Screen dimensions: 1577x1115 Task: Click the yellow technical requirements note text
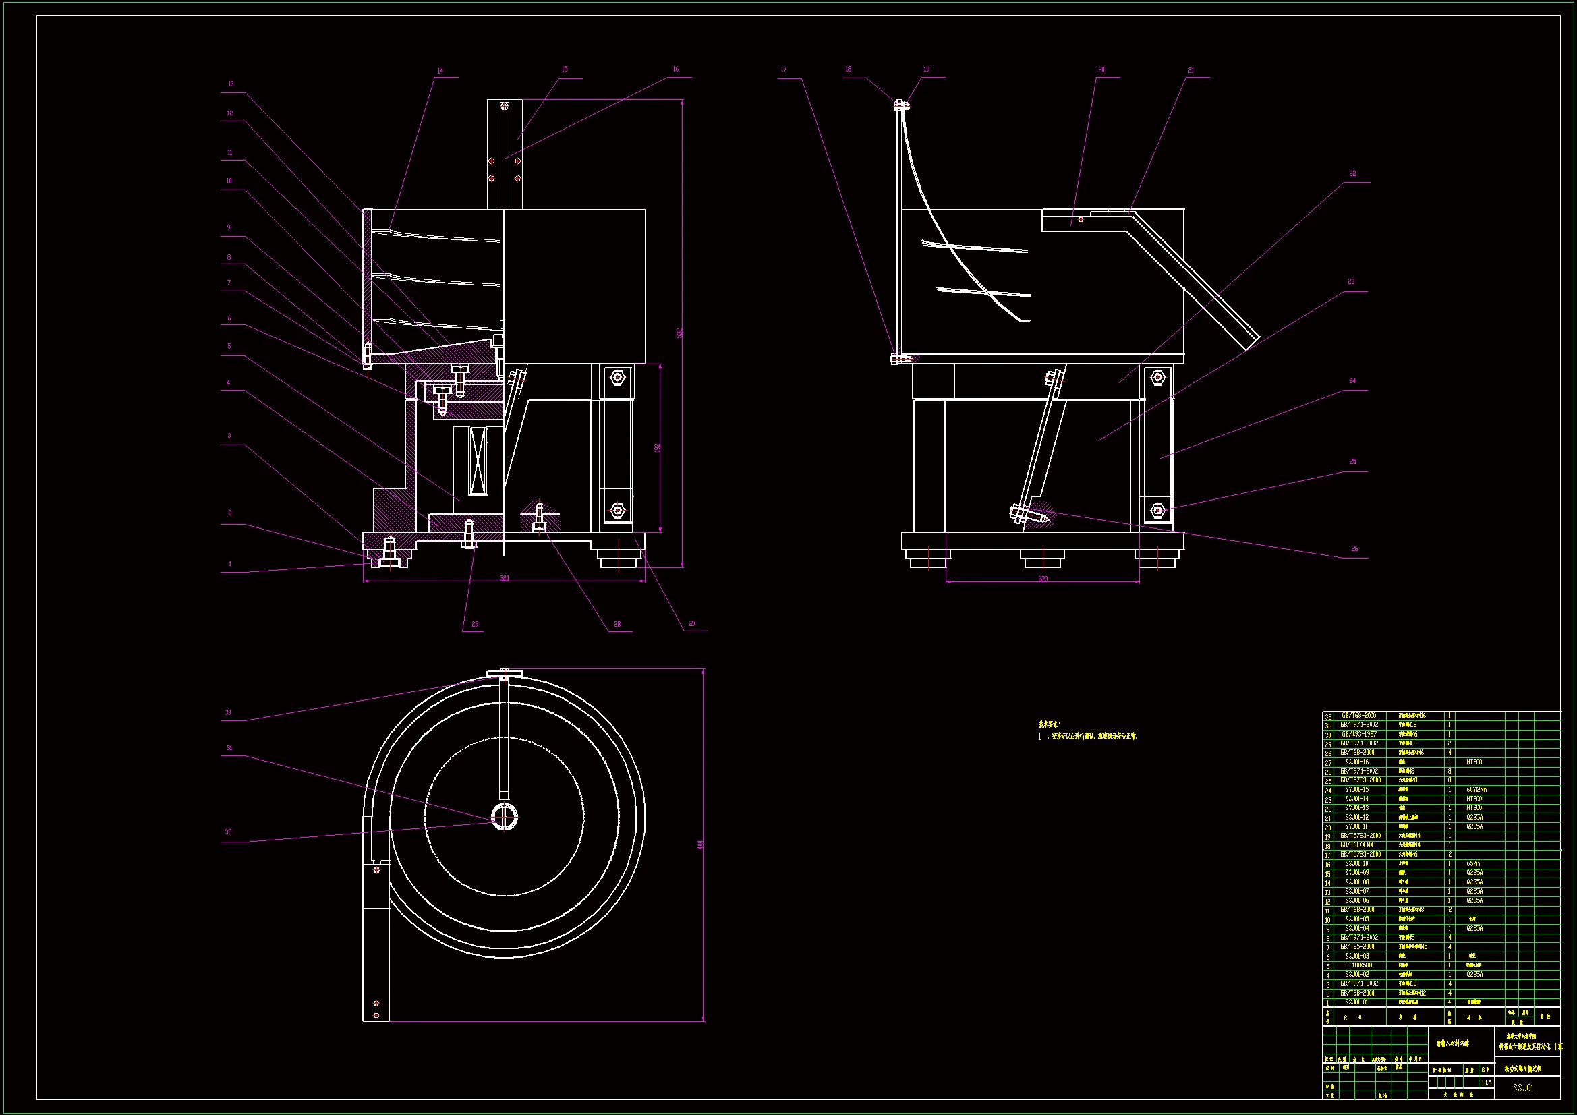1088,736
